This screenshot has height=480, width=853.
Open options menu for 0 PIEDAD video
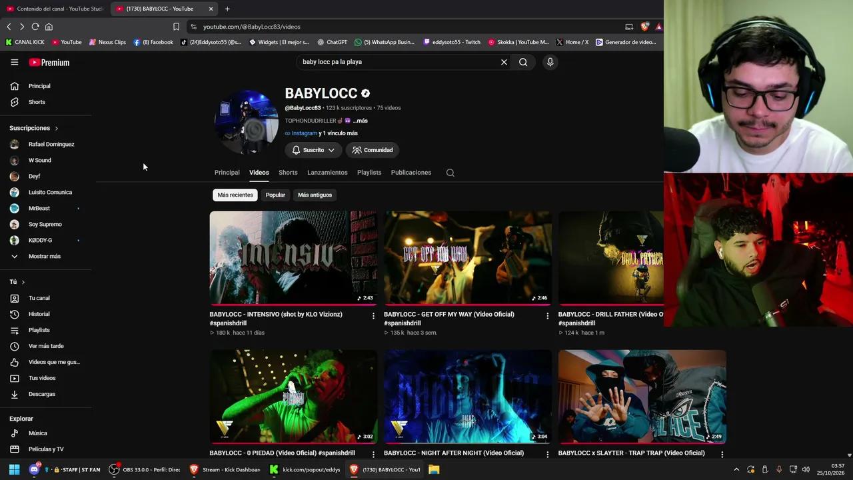(373, 454)
